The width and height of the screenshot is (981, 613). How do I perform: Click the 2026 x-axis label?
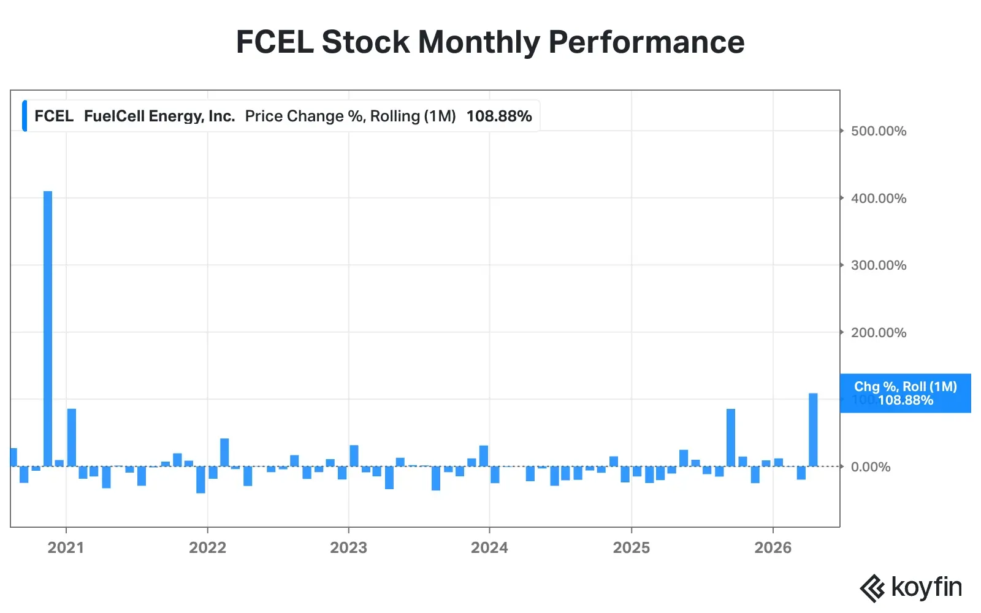pyautogui.click(x=773, y=547)
